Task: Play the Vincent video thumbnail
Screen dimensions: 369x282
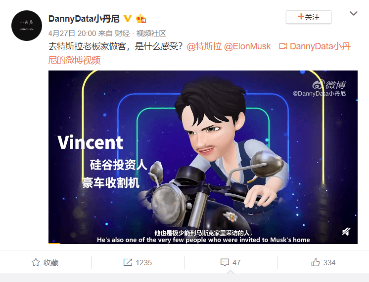Action: [x=203, y=157]
